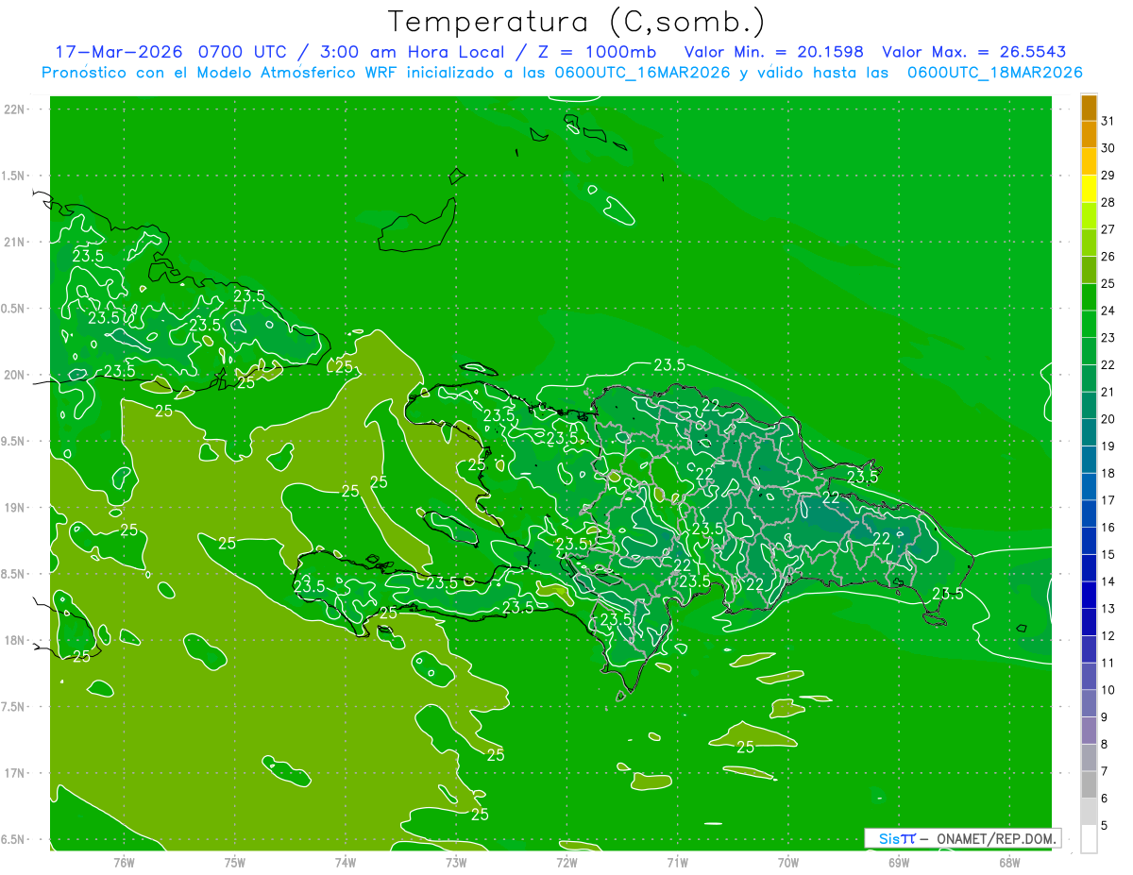1133x875 pixels.
Task: Click the '17N' latitude axis label
Action: [14, 773]
